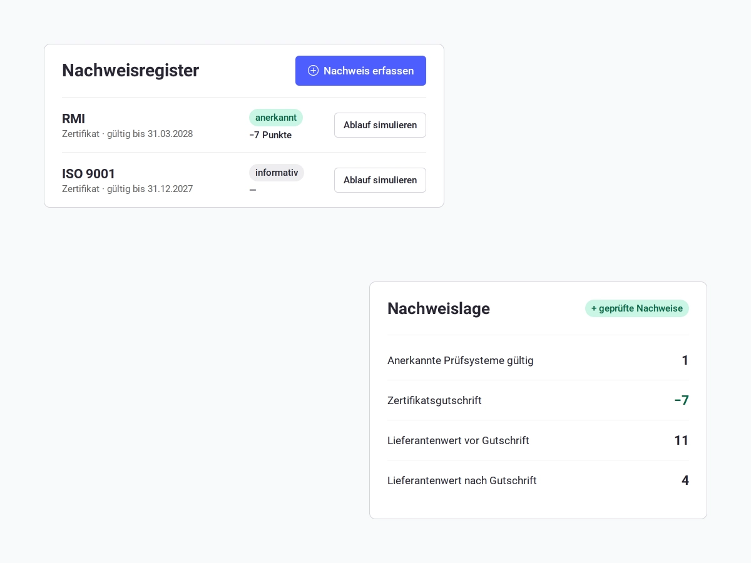
Task: Click the Nachweis erfassen button
Action: 360,71
